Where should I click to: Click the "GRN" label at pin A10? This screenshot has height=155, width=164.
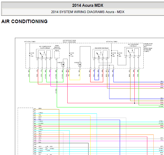pos(40,128)
